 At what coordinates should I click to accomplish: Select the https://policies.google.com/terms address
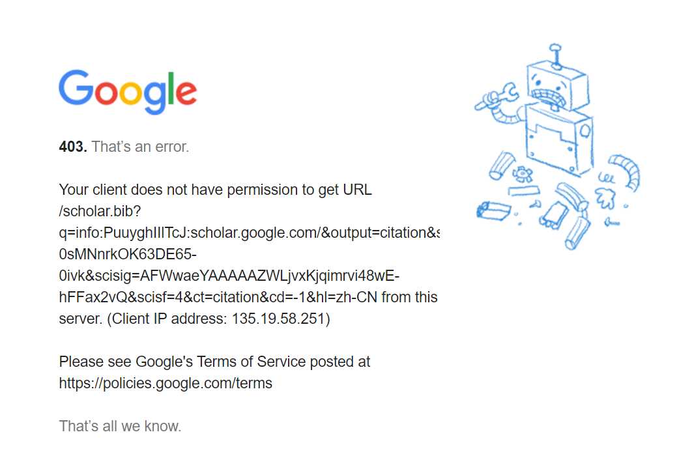[166, 383]
